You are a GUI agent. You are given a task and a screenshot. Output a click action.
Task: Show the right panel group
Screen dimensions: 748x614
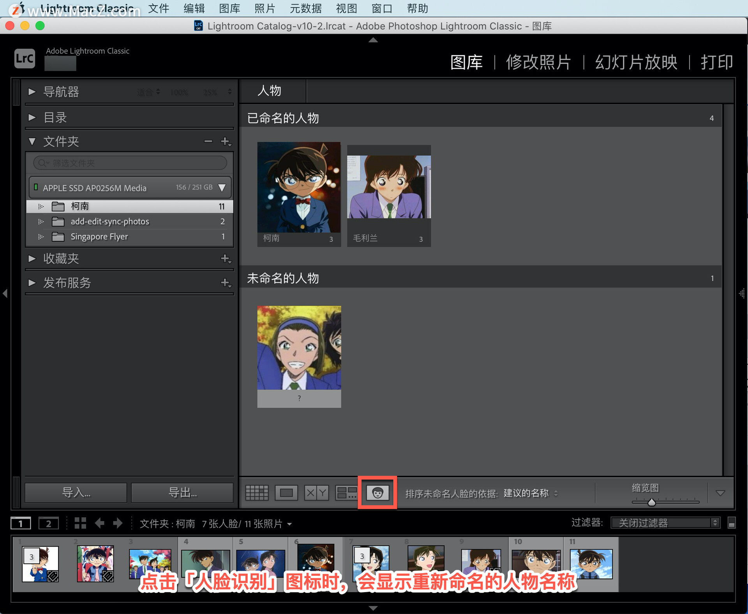pyautogui.click(x=742, y=293)
